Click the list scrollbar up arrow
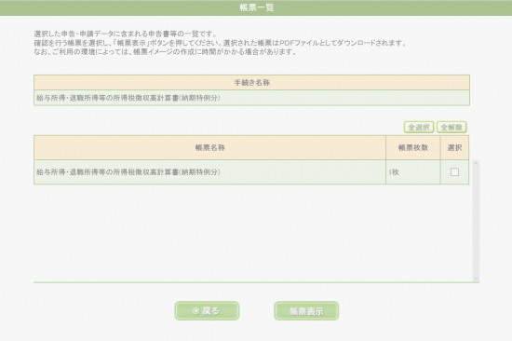The height and width of the screenshot is (341, 512). [476, 163]
